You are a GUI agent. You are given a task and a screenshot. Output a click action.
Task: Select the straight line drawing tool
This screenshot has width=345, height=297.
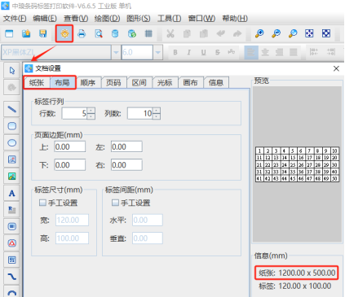[11, 109]
